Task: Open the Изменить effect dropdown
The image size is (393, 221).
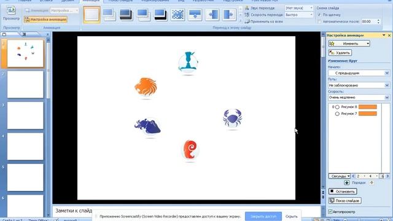Action: tap(349, 44)
